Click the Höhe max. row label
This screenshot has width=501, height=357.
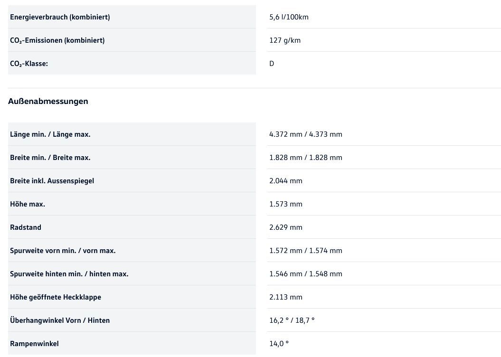28,204
